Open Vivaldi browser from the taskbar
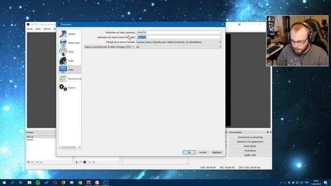The height and width of the screenshot is (186, 331). click(97, 182)
